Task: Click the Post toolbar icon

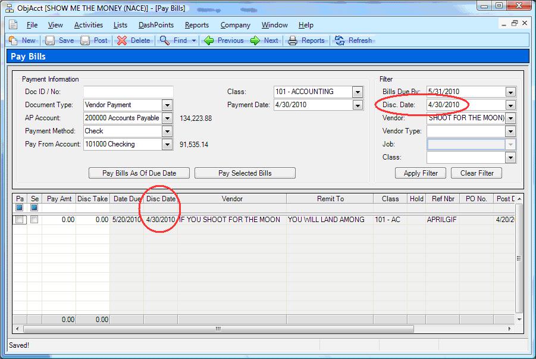Action: pyautogui.click(x=85, y=40)
